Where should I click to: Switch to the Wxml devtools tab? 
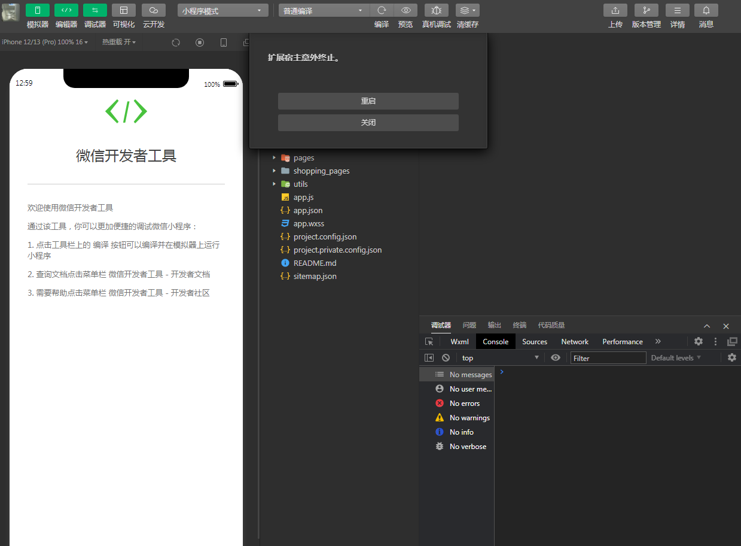[x=460, y=342]
